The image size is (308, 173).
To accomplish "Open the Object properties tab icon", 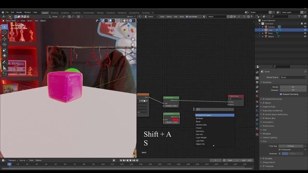I will click(x=257, y=101).
